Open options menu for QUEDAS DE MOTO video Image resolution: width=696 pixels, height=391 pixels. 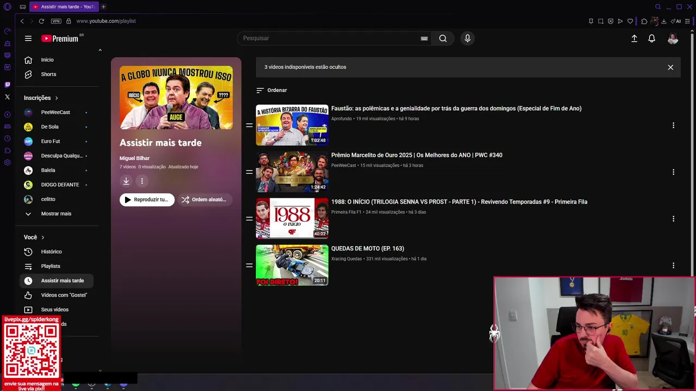(673, 266)
